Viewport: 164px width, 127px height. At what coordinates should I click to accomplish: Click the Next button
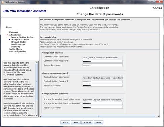(x=76, y=122)
